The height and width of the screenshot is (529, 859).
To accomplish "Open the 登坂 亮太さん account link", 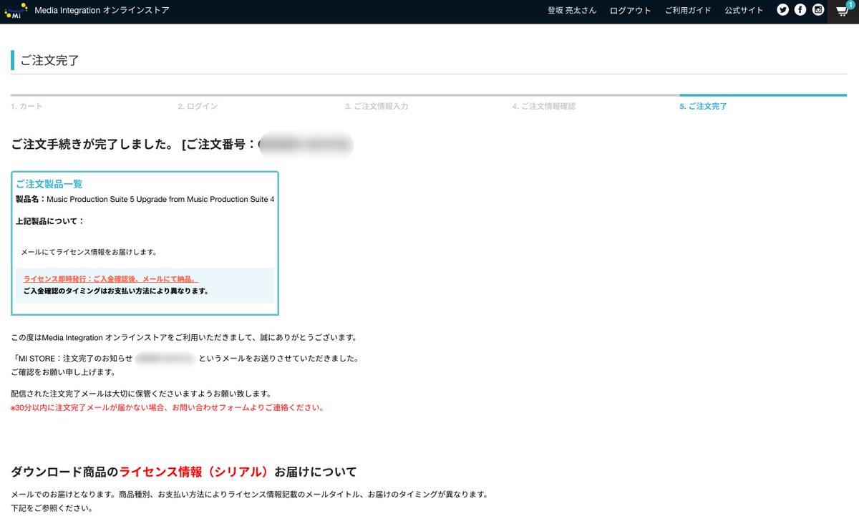I will pyautogui.click(x=572, y=11).
